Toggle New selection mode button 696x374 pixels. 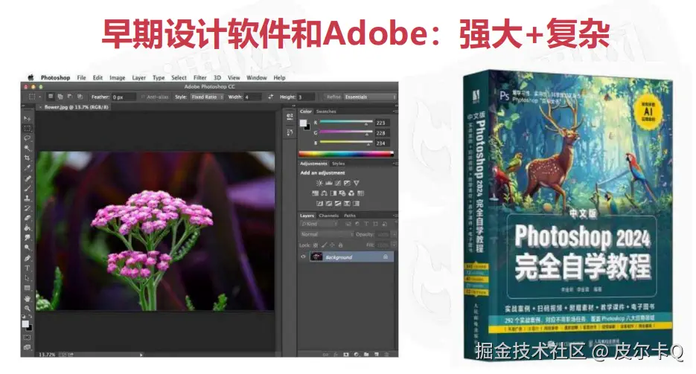point(51,97)
